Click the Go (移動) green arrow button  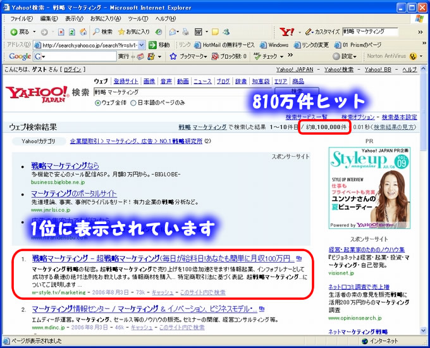pos(159,45)
